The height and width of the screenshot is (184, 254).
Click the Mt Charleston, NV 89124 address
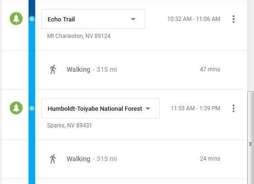[x=79, y=36]
